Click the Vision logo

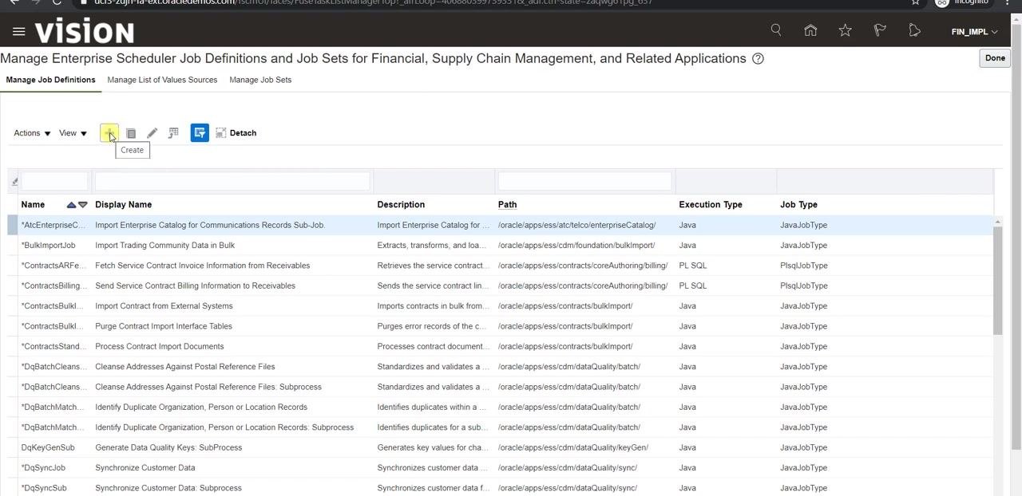(x=85, y=32)
